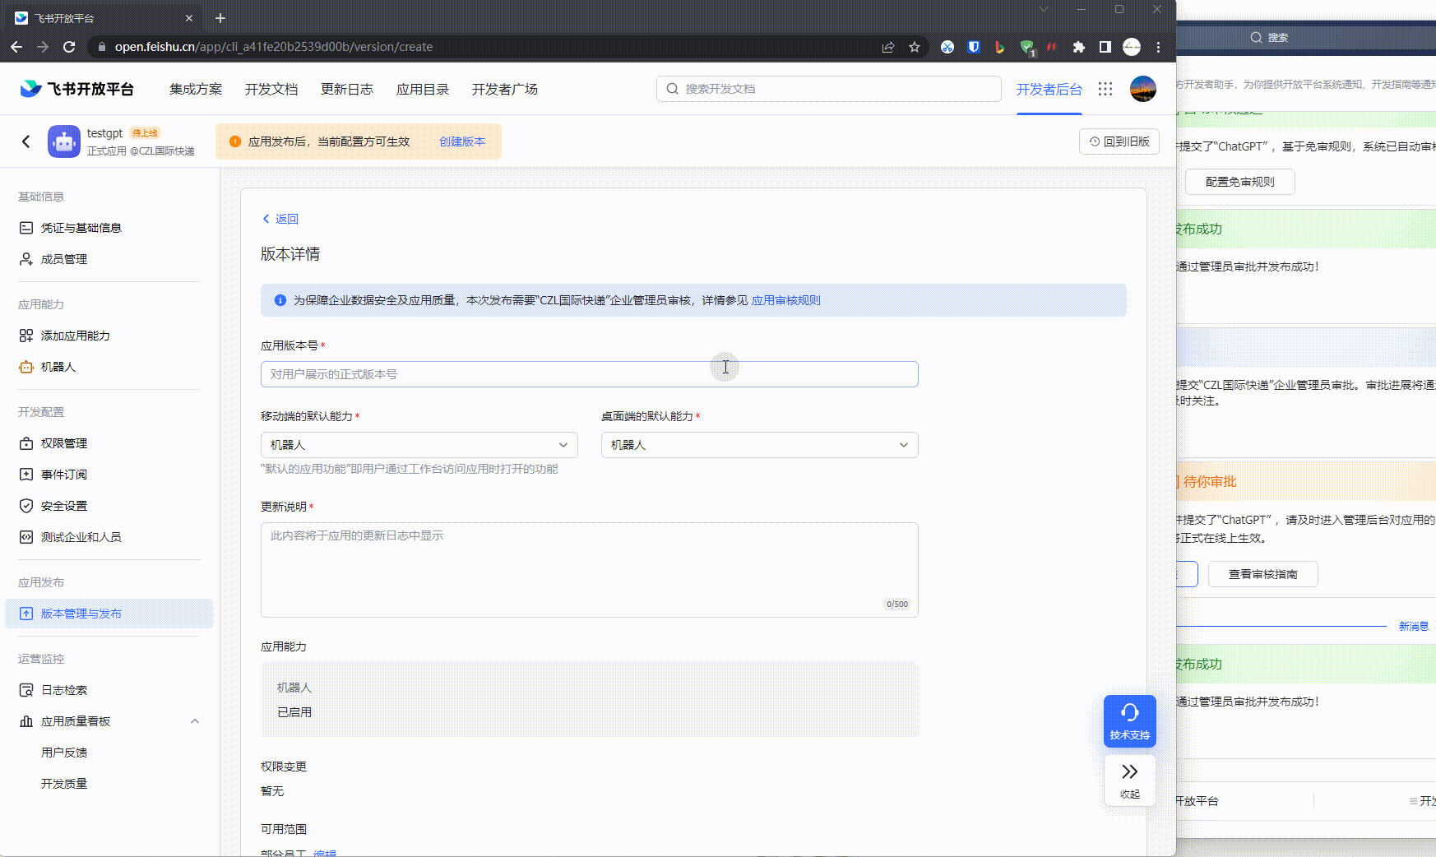The image size is (1436, 857).
Task: Bookmark the page with the star icon
Action: [x=914, y=47]
